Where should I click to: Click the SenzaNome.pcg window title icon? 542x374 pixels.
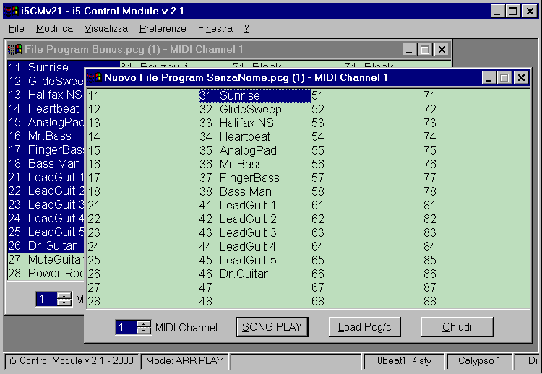tap(94, 77)
